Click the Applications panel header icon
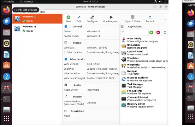 click(122, 26)
